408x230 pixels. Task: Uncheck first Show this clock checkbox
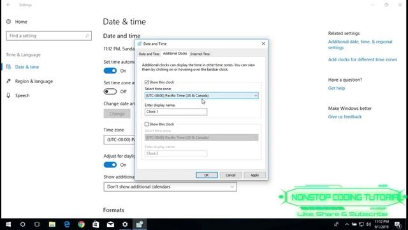(147, 82)
